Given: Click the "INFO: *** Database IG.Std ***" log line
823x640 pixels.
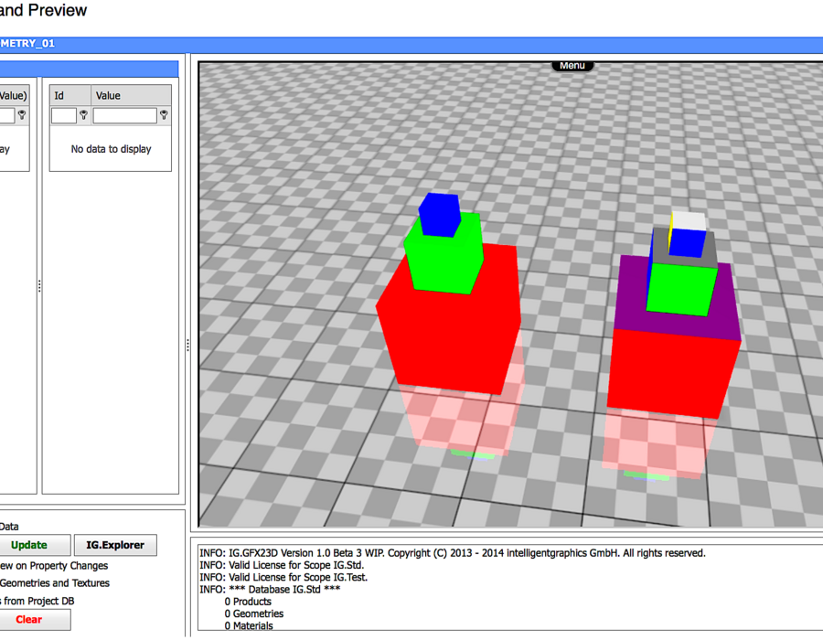Looking at the screenshot, I should (270, 589).
